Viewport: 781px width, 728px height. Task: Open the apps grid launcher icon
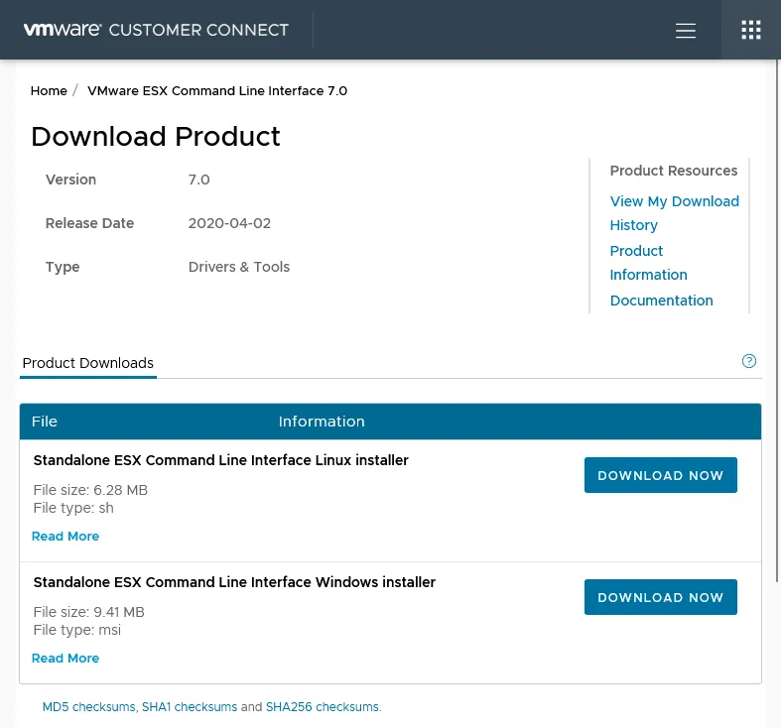click(751, 30)
